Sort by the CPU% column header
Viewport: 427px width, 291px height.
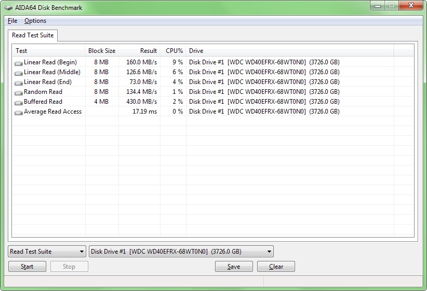tap(173, 51)
